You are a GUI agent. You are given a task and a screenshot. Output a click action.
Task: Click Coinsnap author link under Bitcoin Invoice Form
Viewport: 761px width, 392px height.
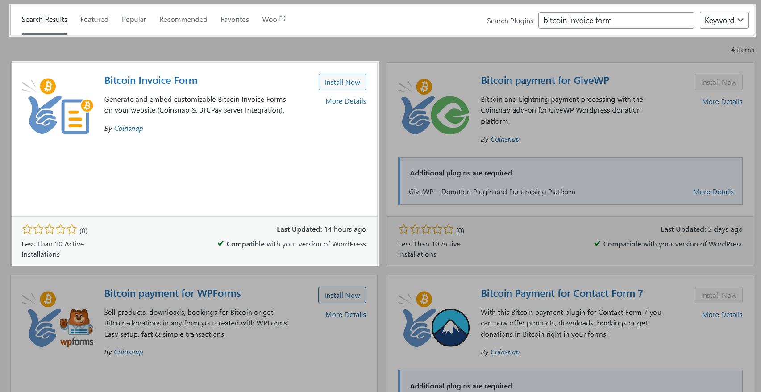point(129,129)
